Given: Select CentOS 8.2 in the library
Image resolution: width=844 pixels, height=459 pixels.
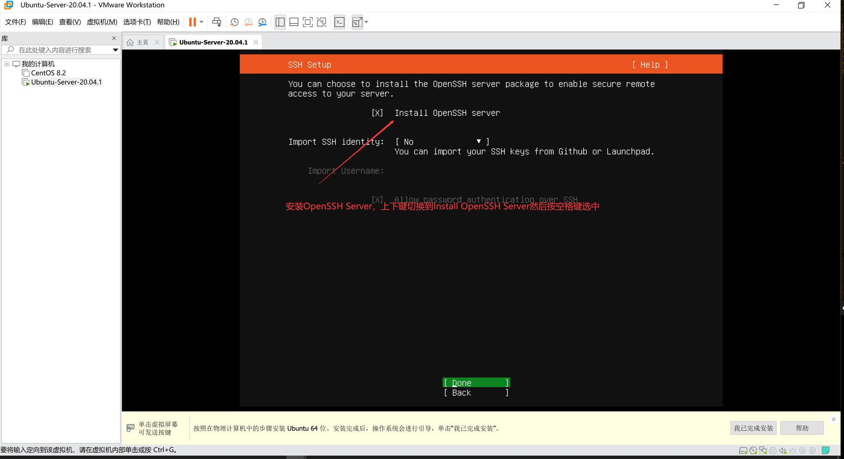Looking at the screenshot, I should pos(48,73).
